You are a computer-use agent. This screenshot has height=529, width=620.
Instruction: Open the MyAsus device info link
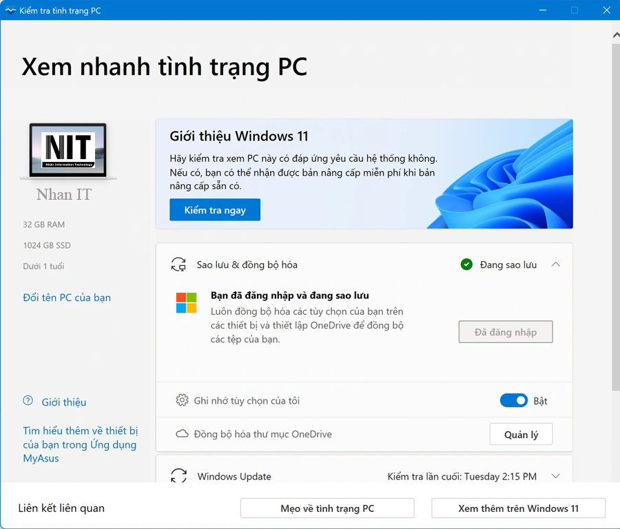click(81, 444)
